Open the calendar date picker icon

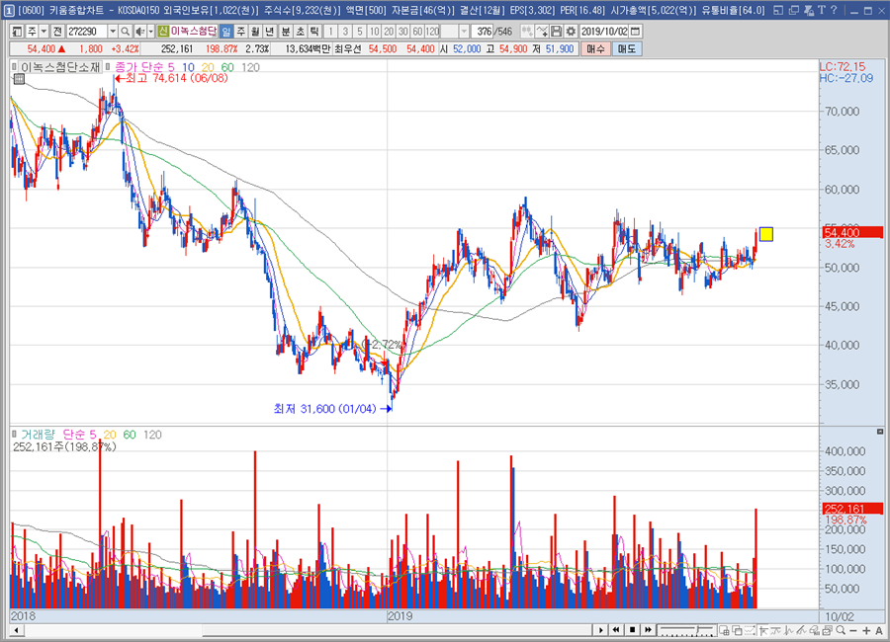click(x=636, y=32)
